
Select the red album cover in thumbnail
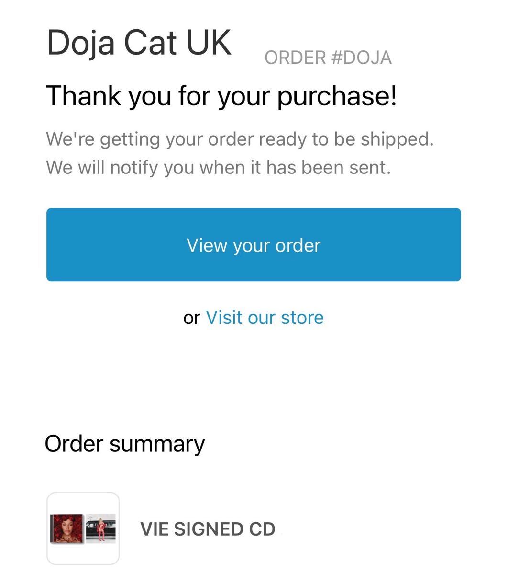[x=67, y=529]
